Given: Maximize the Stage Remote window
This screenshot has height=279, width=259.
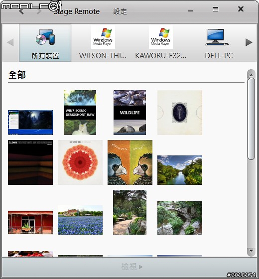Looking at the screenshot, I should click(x=215, y=9).
